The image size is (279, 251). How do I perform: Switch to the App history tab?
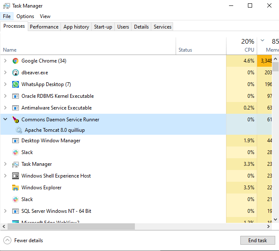76,27
